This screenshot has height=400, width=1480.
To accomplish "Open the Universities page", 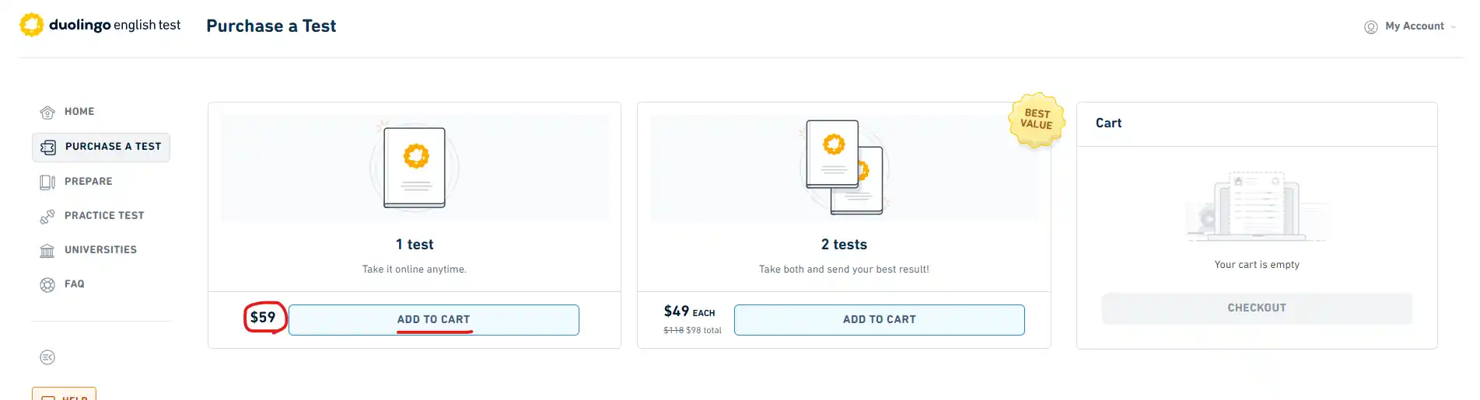I will [101, 250].
